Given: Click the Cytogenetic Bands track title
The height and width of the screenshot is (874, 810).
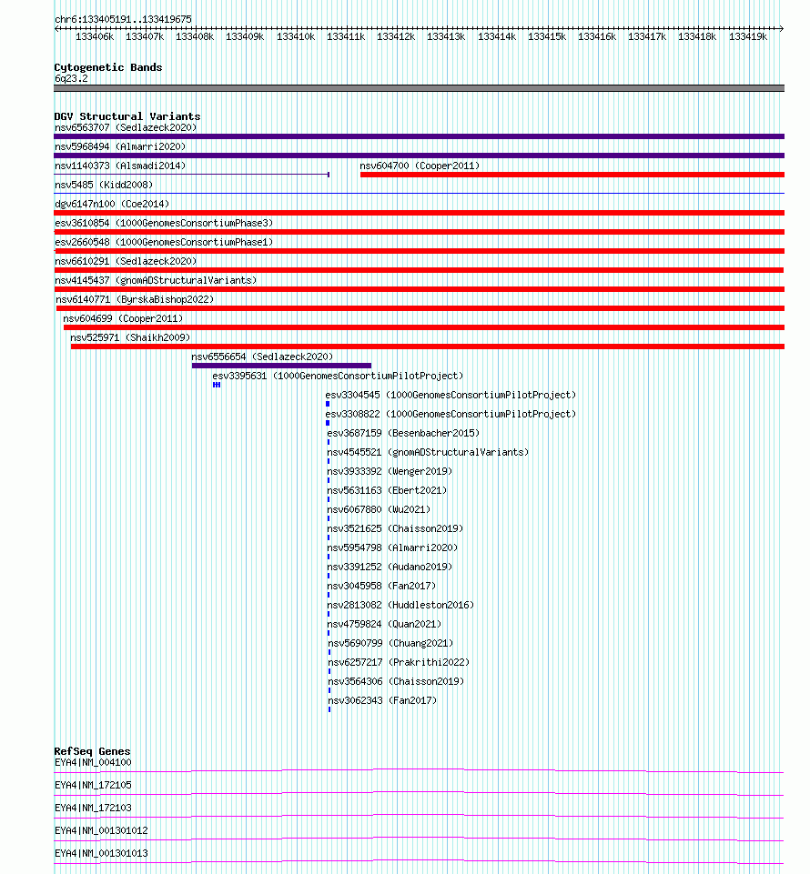Looking at the screenshot, I should [108, 67].
